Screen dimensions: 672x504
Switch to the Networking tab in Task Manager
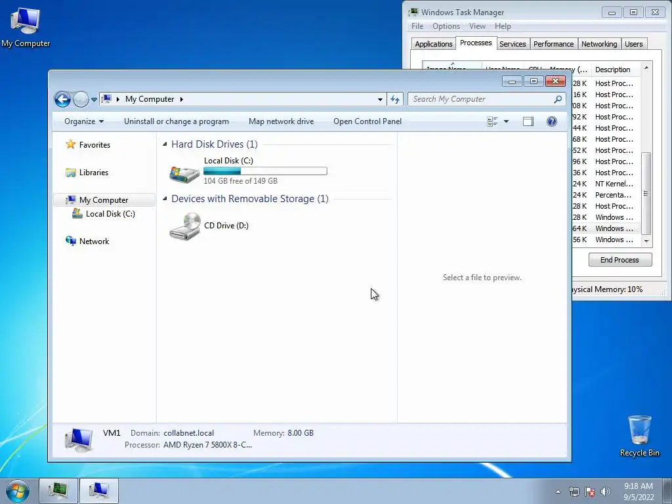[599, 44]
